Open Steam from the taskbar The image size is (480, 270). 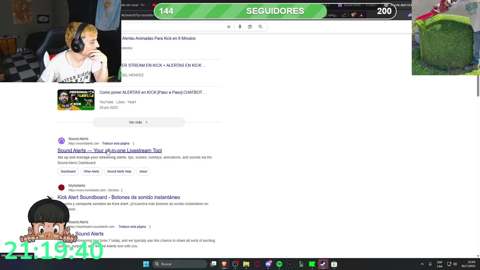(323, 264)
